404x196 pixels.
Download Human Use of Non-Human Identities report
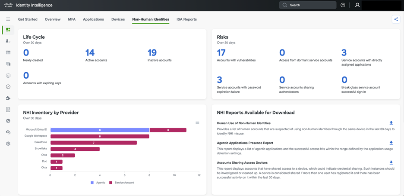[x=391, y=123]
